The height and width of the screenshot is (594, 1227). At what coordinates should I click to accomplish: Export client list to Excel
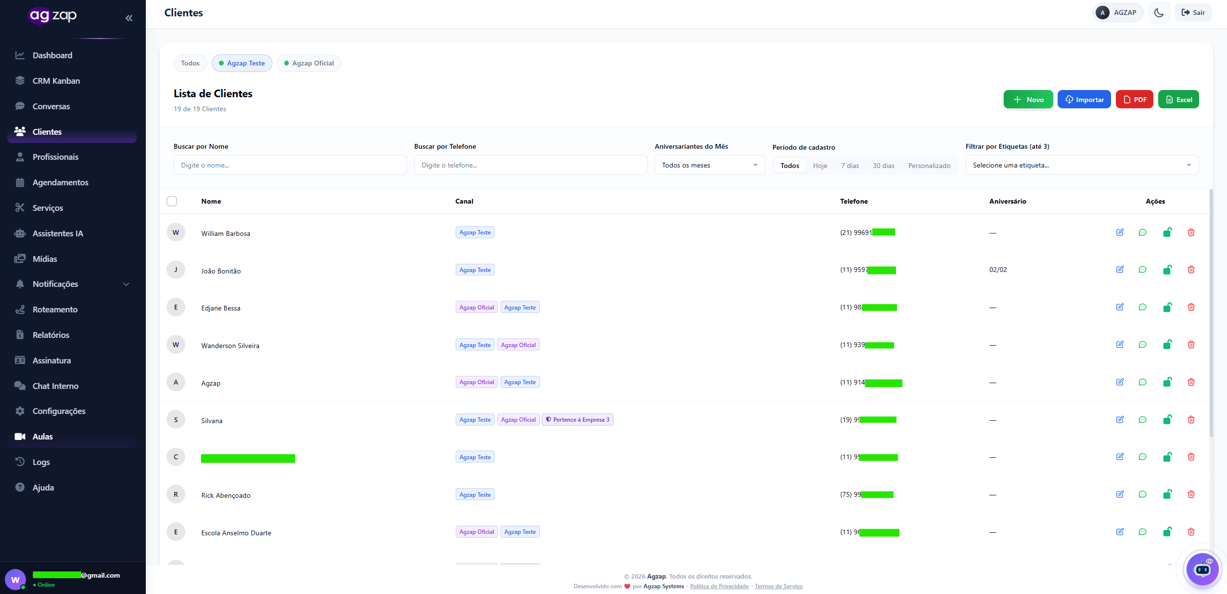pyautogui.click(x=1178, y=100)
